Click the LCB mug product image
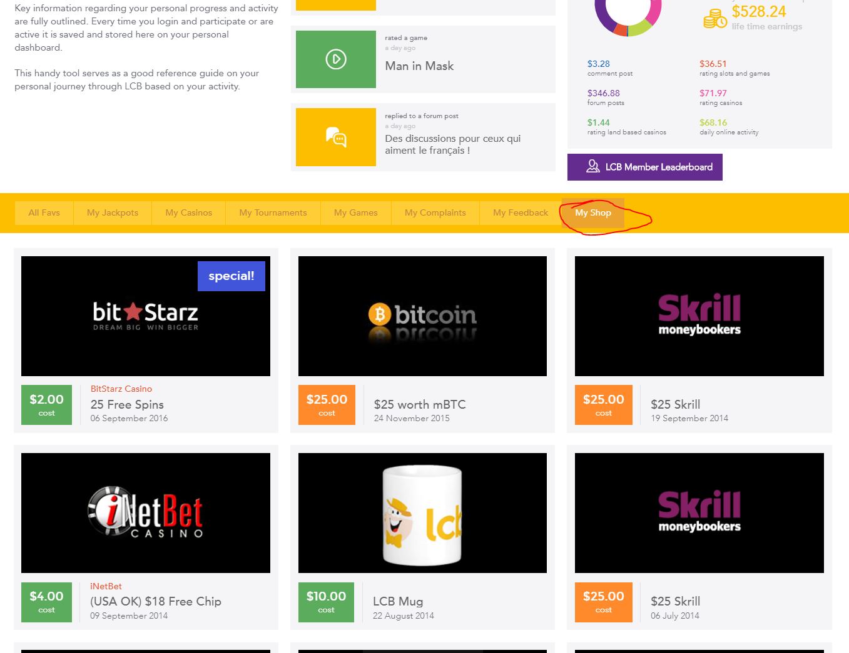This screenshot has height=653, width=849. click(422, 513)
